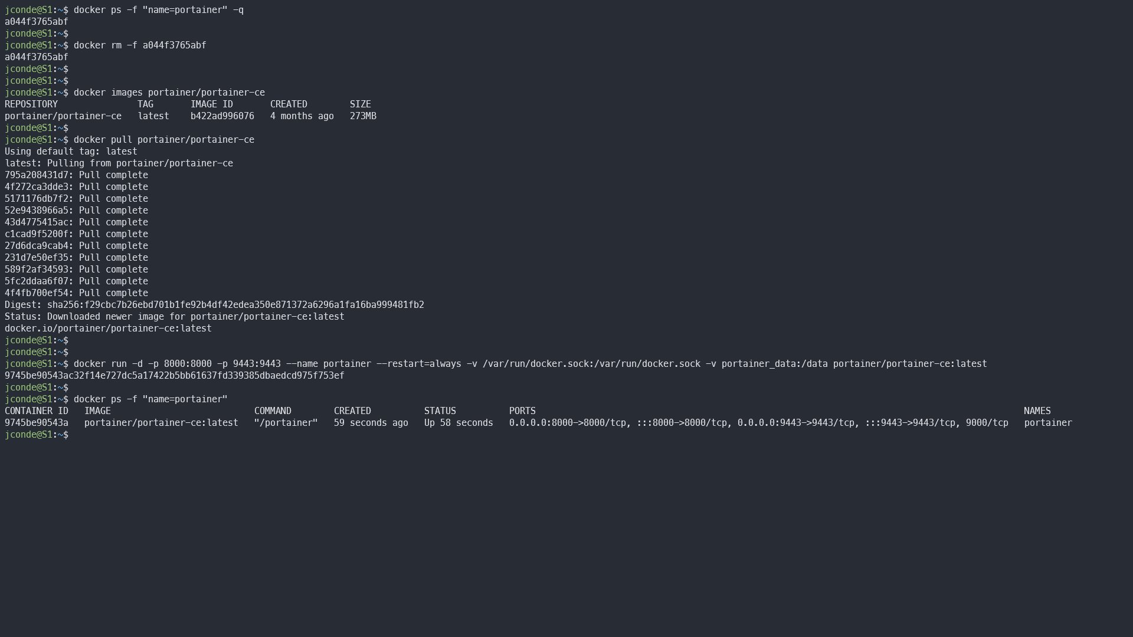Click the 'Up 58 seconds' status value
1133x637 pixels.
459,423
